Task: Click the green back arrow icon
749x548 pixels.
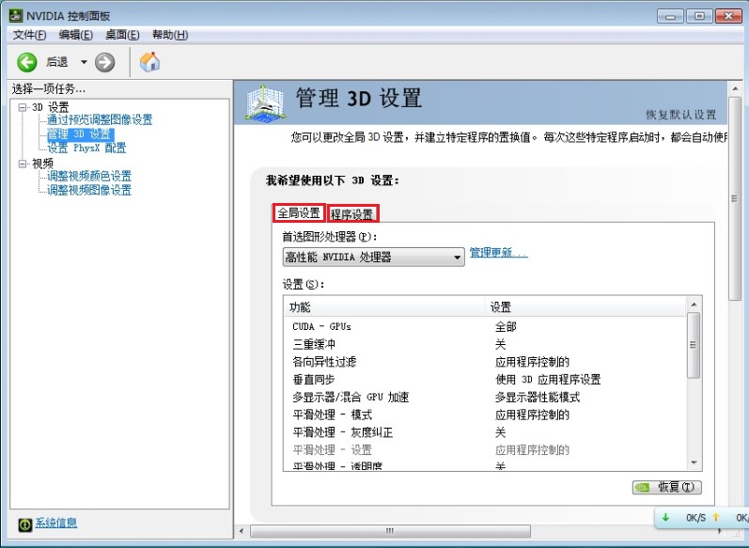Action: (27, 62)
